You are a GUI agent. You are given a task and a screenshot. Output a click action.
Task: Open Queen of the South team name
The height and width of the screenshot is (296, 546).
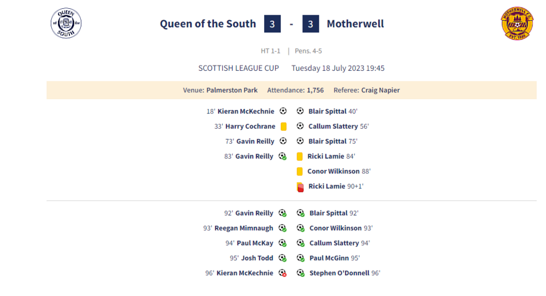tap(207, 24)
